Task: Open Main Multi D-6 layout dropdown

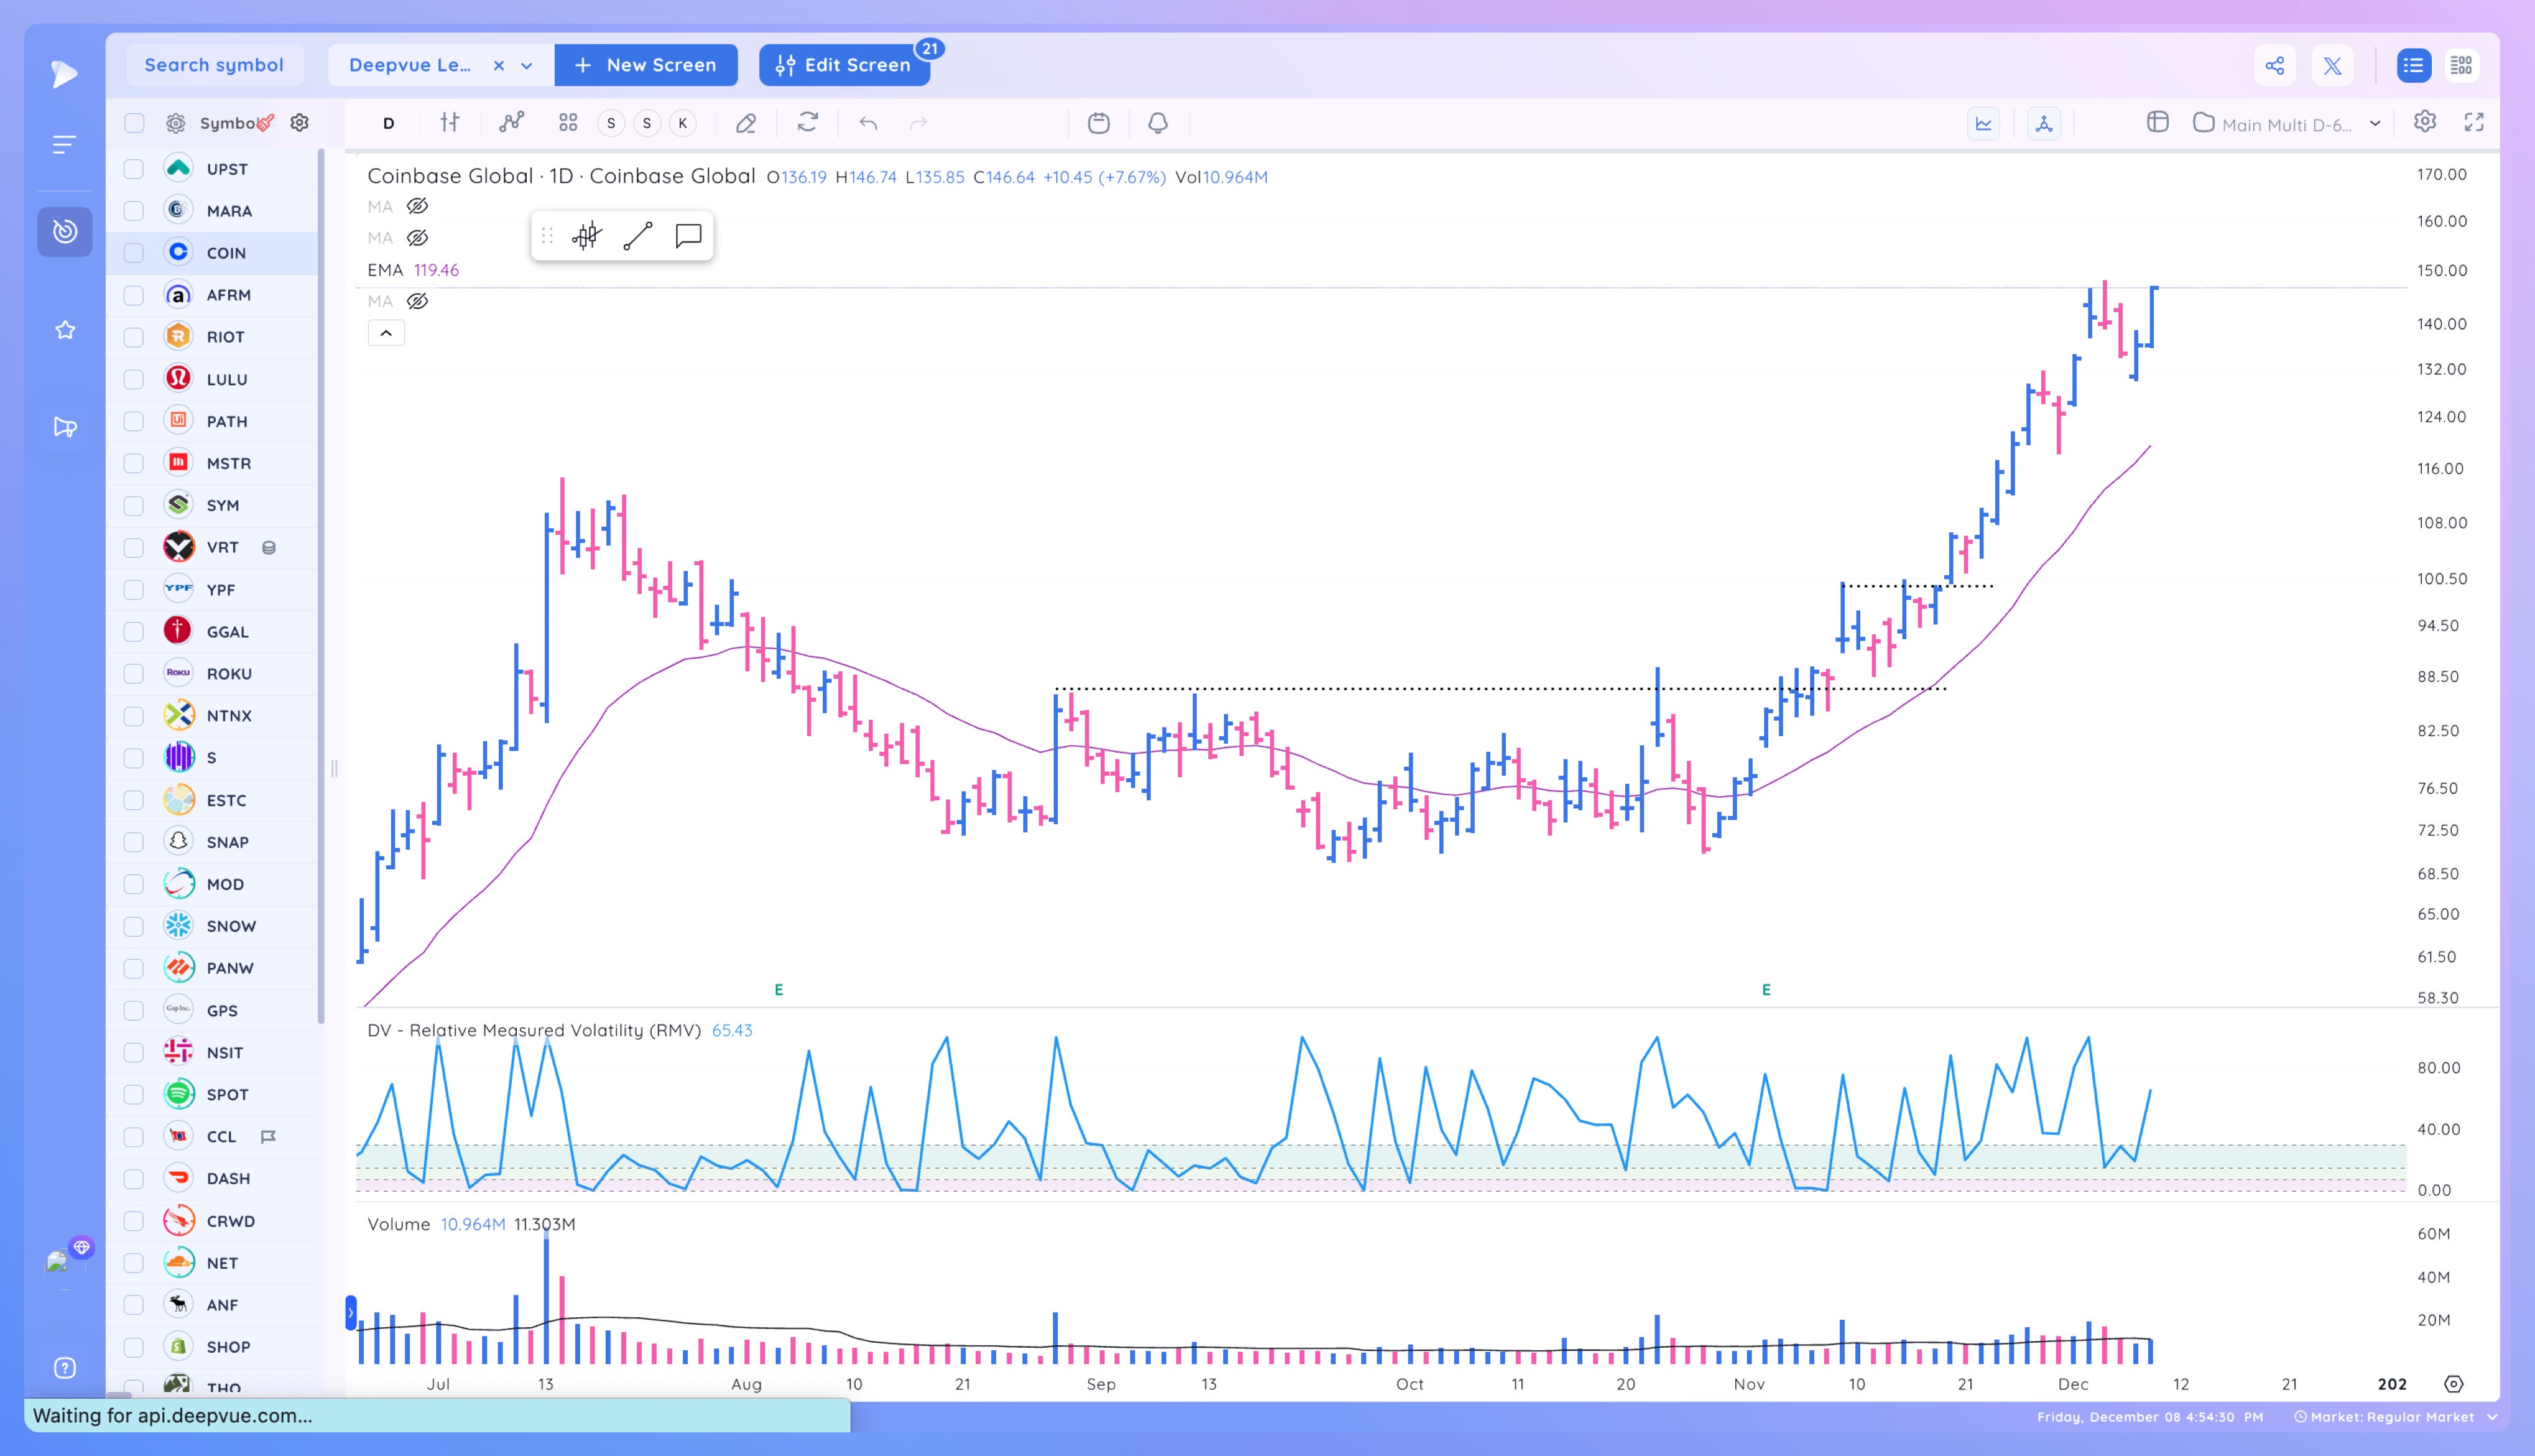Action: 2375,124
